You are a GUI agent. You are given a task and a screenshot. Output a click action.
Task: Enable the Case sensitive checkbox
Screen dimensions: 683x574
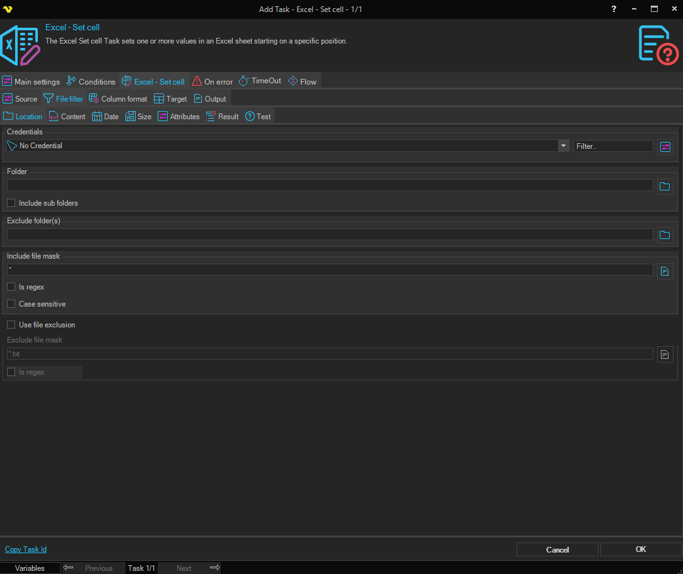11,304
